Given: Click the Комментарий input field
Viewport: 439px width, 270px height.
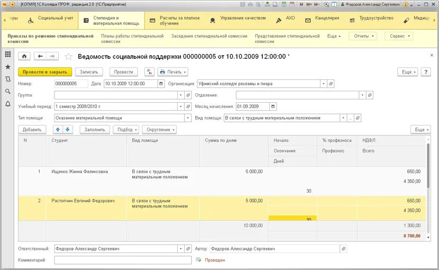Looking at the screenshot, I should point(123,260).
